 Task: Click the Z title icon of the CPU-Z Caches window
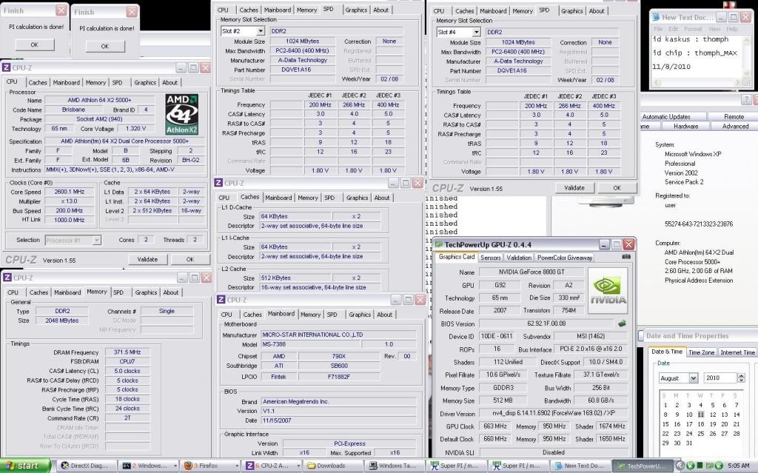218,183
